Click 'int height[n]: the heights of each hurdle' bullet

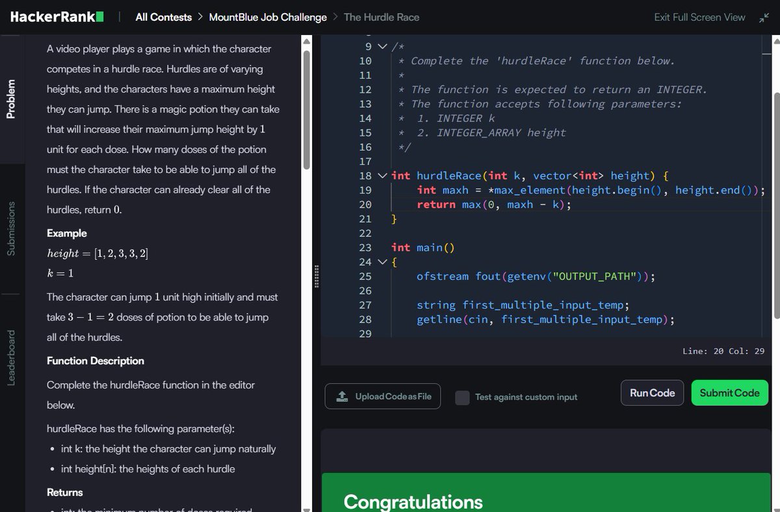[x=148, y=468]
